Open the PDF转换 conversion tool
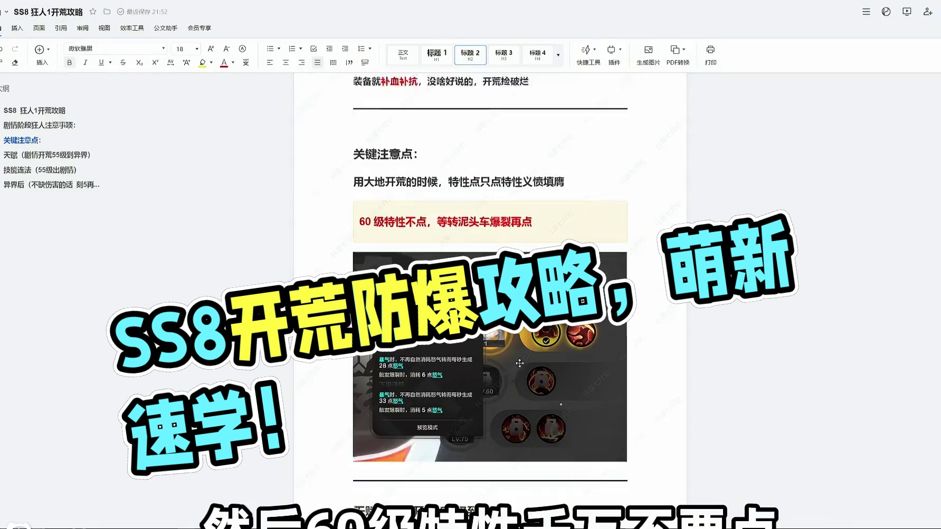 point(676,50)
